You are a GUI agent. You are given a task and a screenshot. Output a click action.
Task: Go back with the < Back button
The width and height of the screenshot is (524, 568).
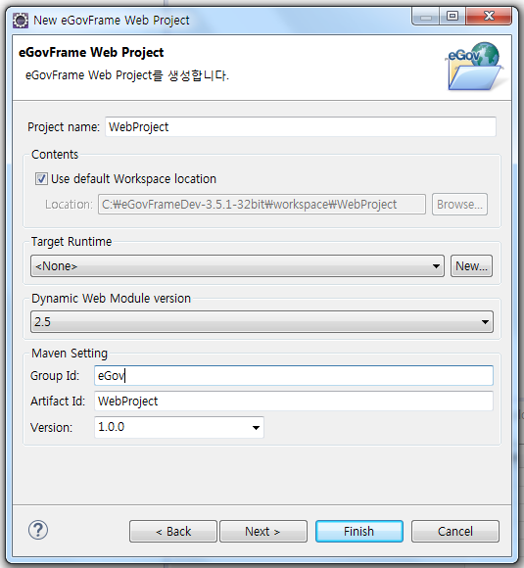173,532
